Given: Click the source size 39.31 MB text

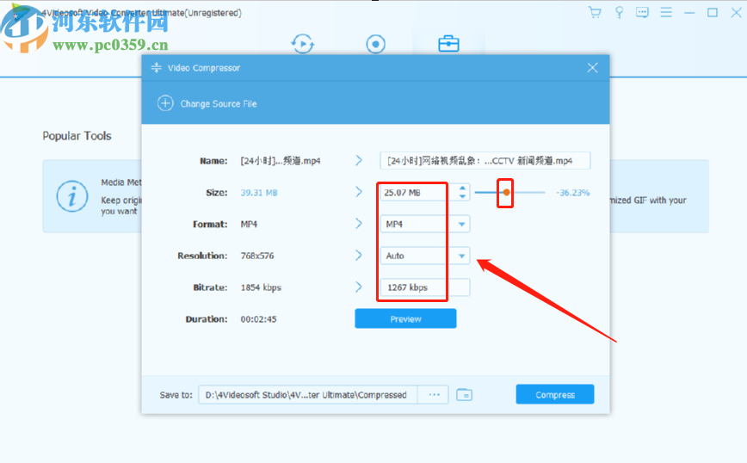Looking at the screenshot, I should pos(259,193).
